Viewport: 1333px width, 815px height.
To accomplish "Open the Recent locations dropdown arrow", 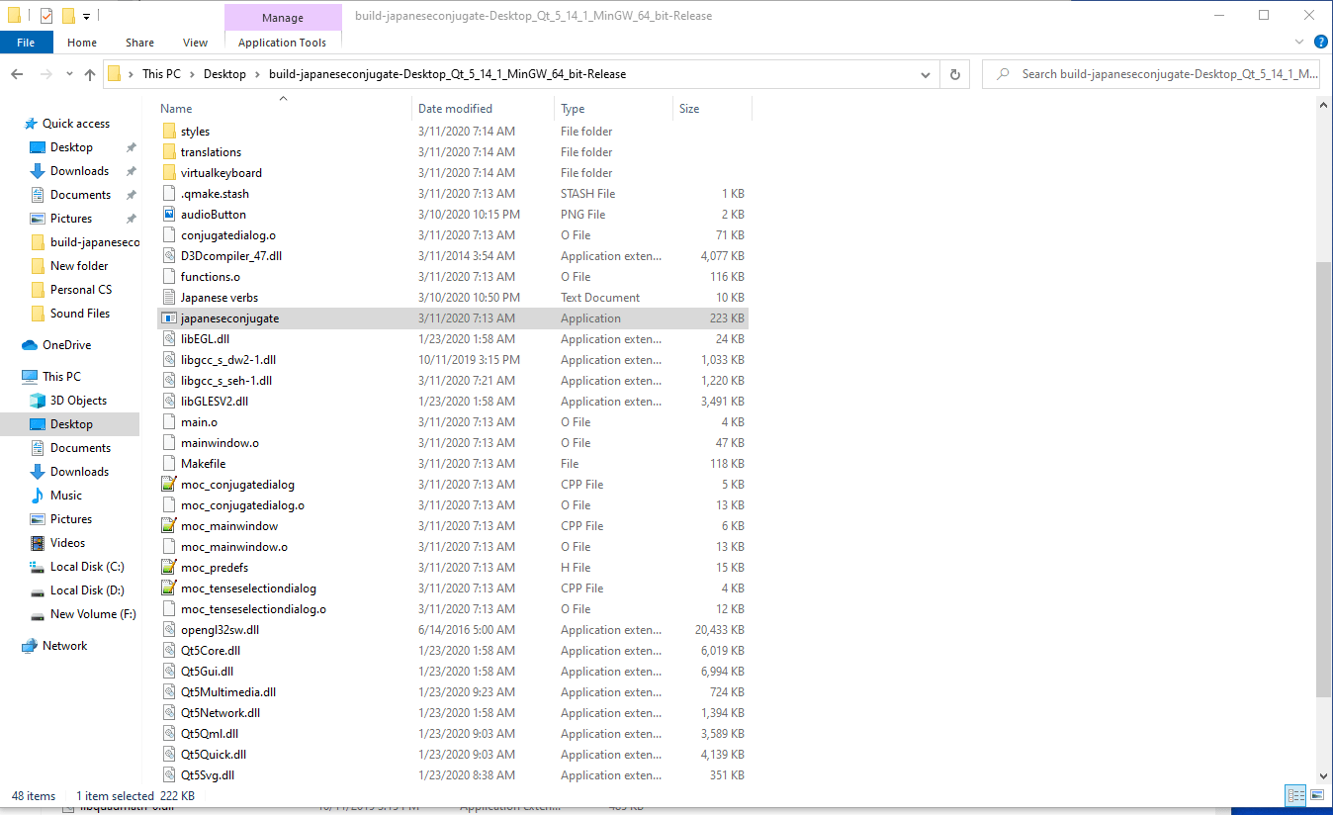I will click(x=69, y=74).
